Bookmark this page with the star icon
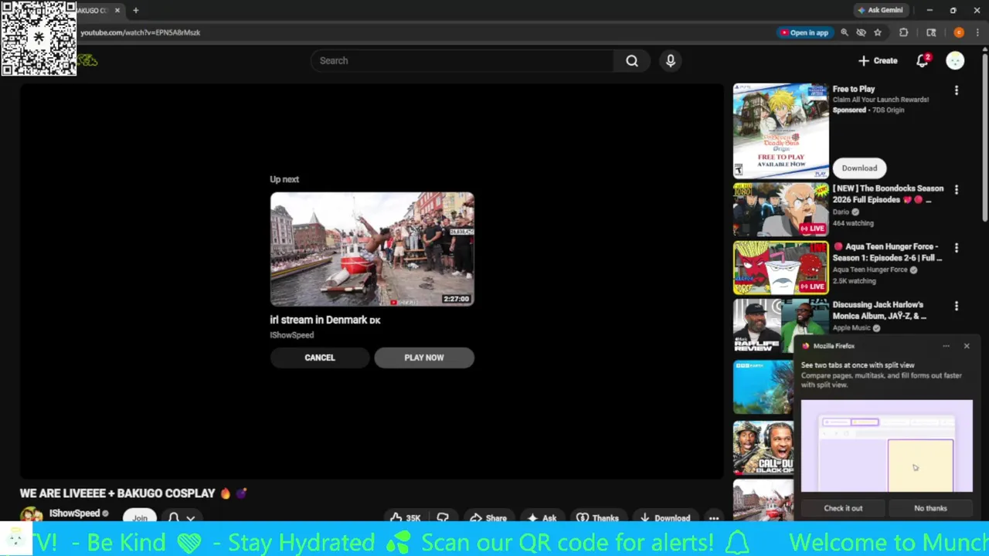The height and width of the screenshot is (556, 989). pos(878,32)
